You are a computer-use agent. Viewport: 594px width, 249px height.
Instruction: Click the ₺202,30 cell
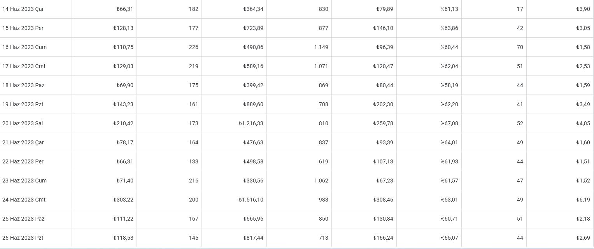point(364,104)
